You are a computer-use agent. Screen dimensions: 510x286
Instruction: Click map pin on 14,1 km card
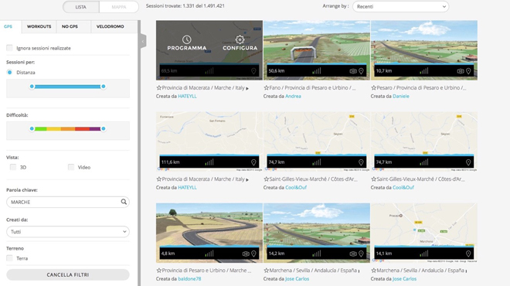click(x=468, y=254)
